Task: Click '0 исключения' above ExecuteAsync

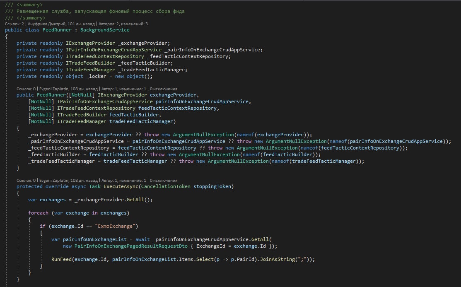Action: click(164, 180)
